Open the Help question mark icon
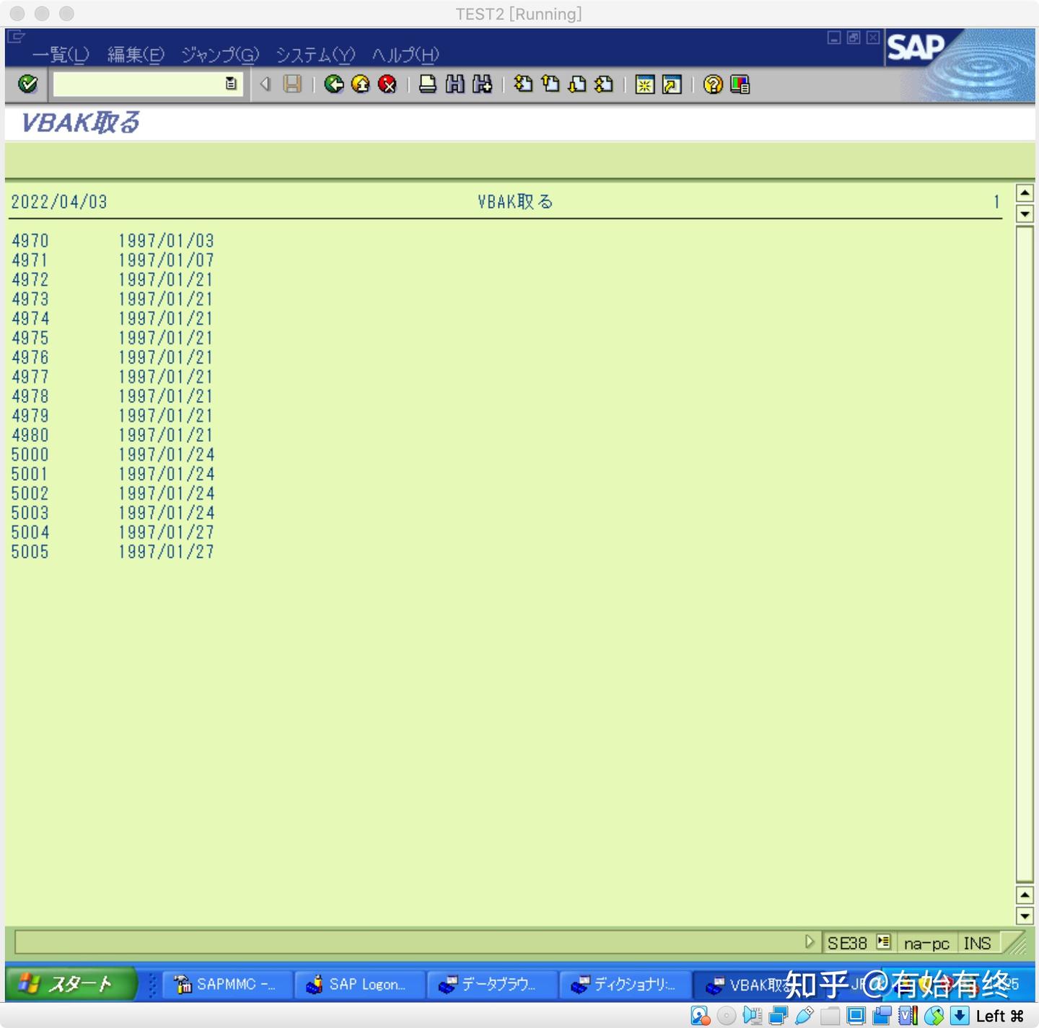 713,84
